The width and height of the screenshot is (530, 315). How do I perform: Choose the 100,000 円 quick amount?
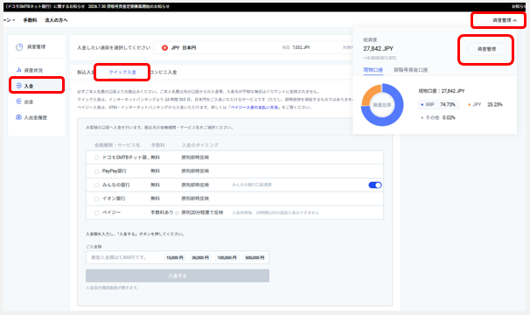227,258
